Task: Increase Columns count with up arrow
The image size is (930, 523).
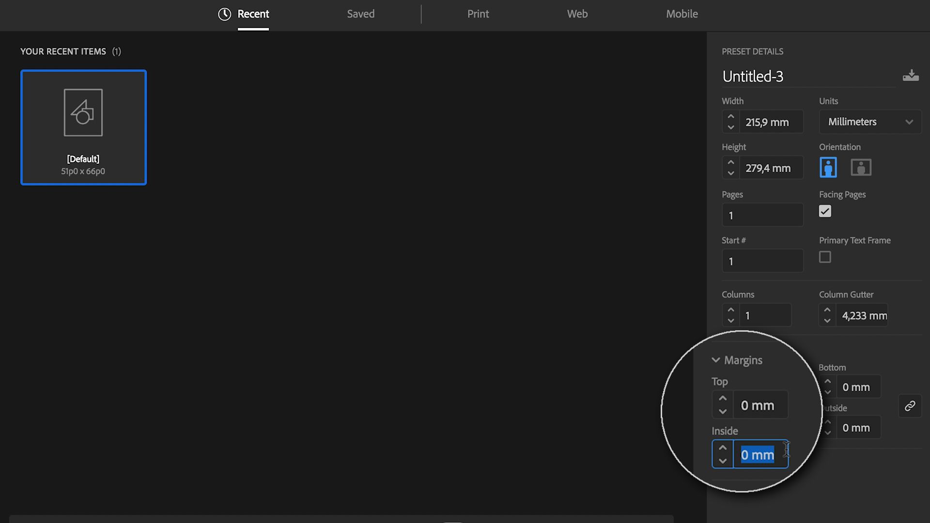Action: [731, 310]
